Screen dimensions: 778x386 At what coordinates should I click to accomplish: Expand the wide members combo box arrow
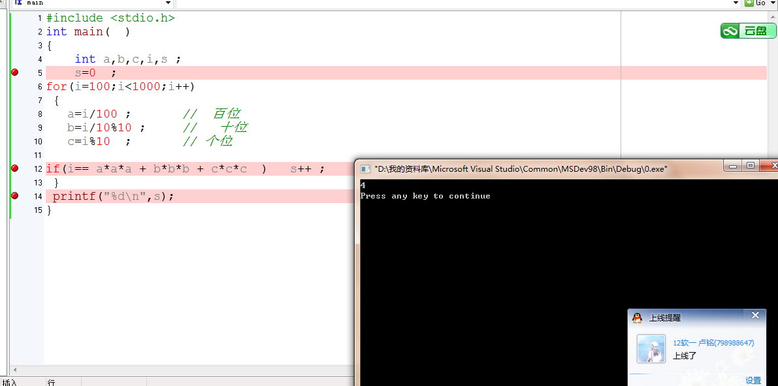[736, 3]
